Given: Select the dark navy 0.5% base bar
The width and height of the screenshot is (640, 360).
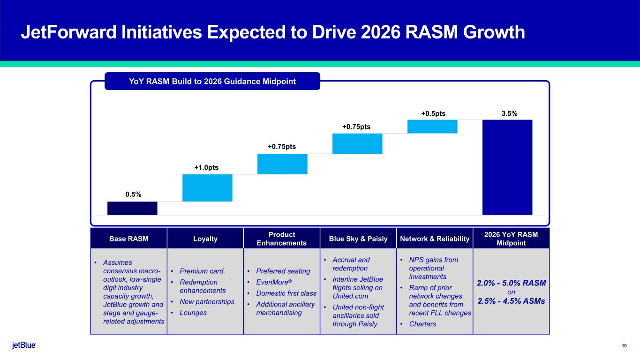Looking at the screenshot, I should 132,208.
